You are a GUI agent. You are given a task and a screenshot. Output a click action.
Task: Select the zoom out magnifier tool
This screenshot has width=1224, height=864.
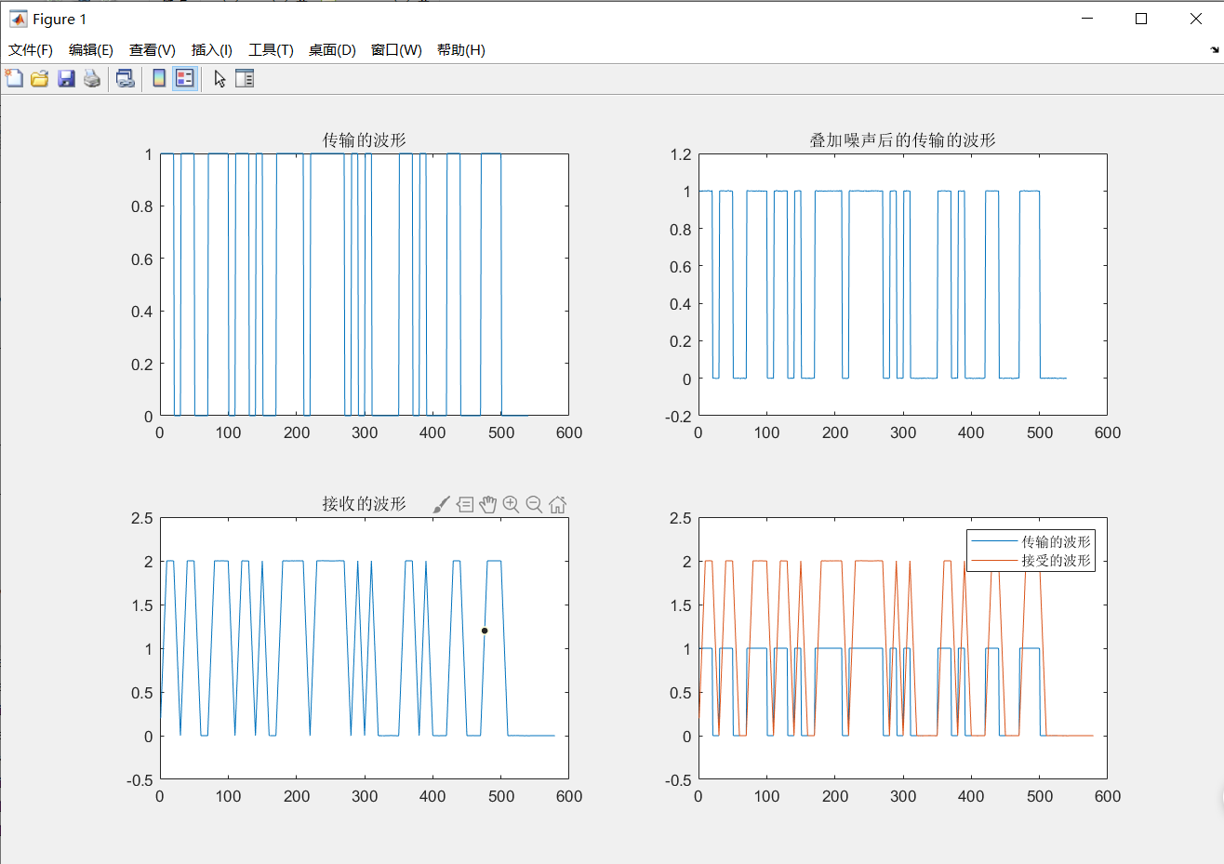pos(534,504)
